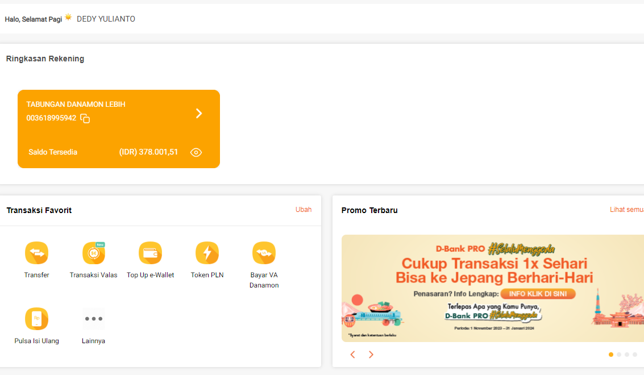Toggle balance visibility eye icon
The image size is (644, 375).
click(196, 152)
